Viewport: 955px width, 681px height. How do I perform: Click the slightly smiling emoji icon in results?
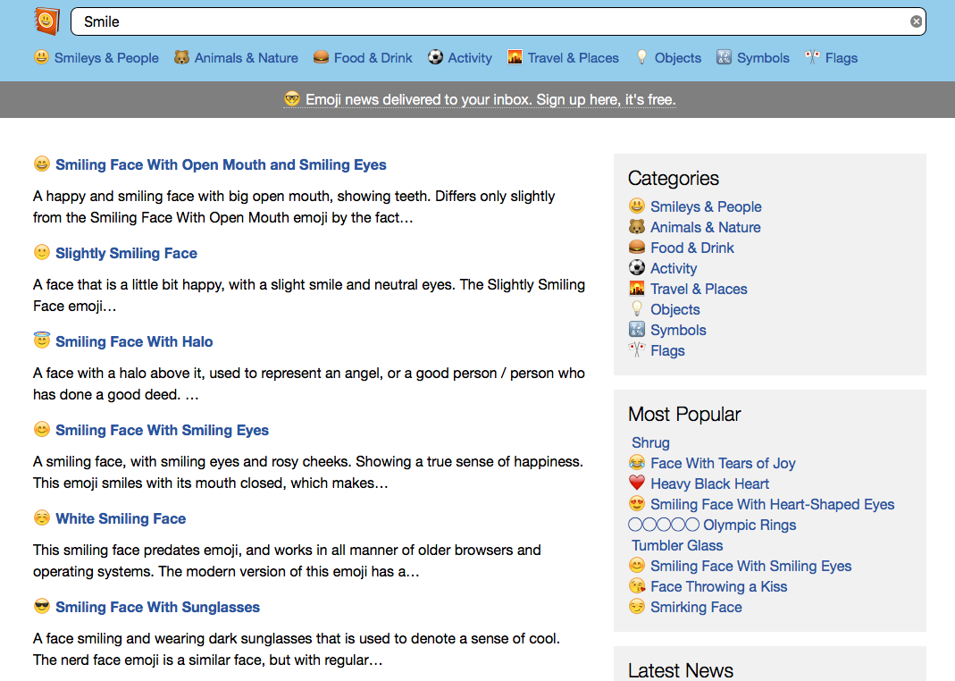[x=41, y=252]
